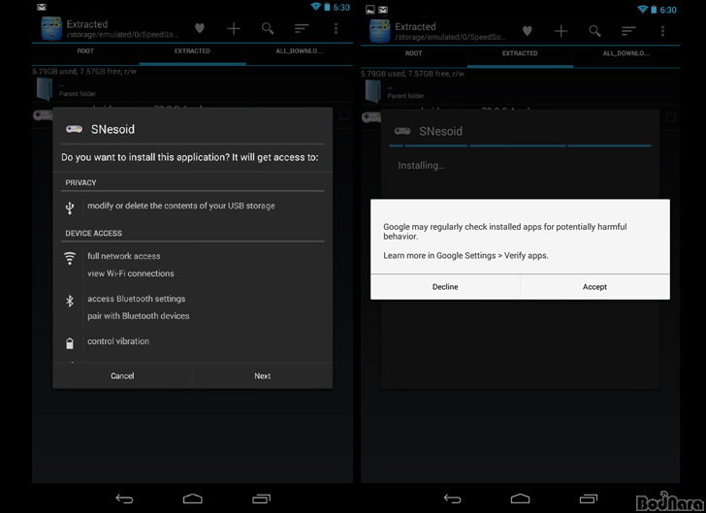This screenshot has height=513, width=706.
Task: Open overflow menu dots in left screen
Action: click(336, 29)
